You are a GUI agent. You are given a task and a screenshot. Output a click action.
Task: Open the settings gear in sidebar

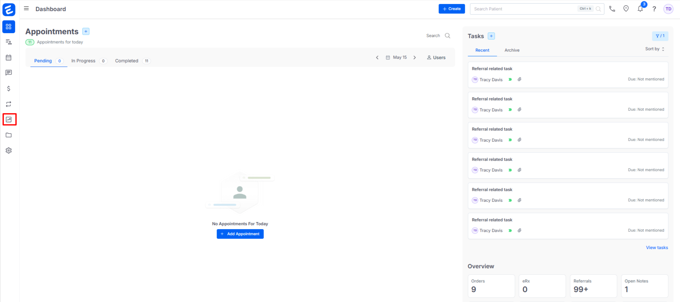pos(9,150)
